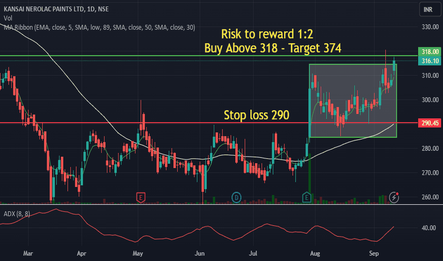The image size is (443, 261).
Task: Click the 310.00 price axis label
Action: pyautogui.click(x=430, y=75)
